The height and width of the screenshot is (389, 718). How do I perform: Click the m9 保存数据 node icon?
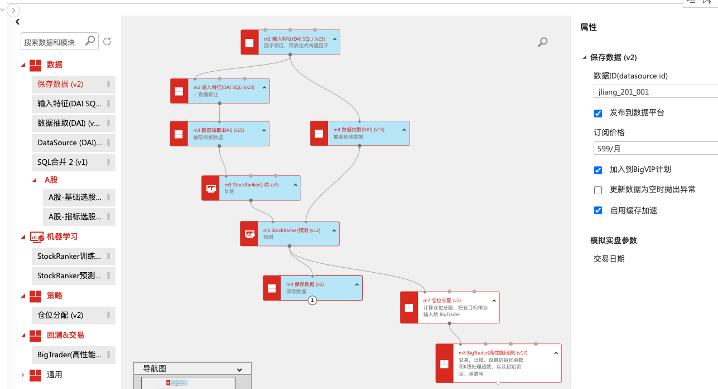coord(272,288)
